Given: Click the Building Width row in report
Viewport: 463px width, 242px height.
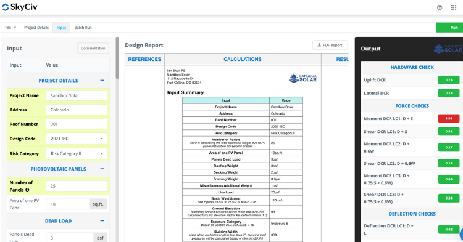Looking at the screenshot, I should click(243, 235).
